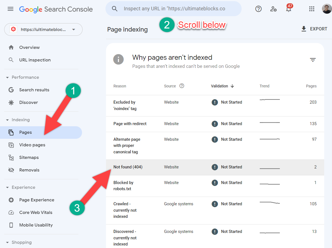This screenshot has width=332, height=248.
Task: Click the Trend column header
Action: coord(264,86)
